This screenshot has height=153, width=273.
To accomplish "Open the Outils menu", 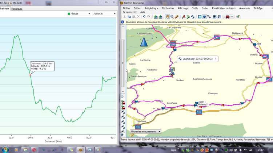I will point(195,8).
